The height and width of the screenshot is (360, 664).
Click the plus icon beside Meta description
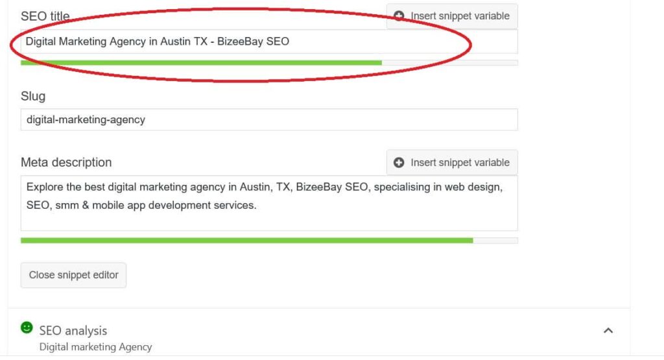pyautogui.click(x=399, y=163)
